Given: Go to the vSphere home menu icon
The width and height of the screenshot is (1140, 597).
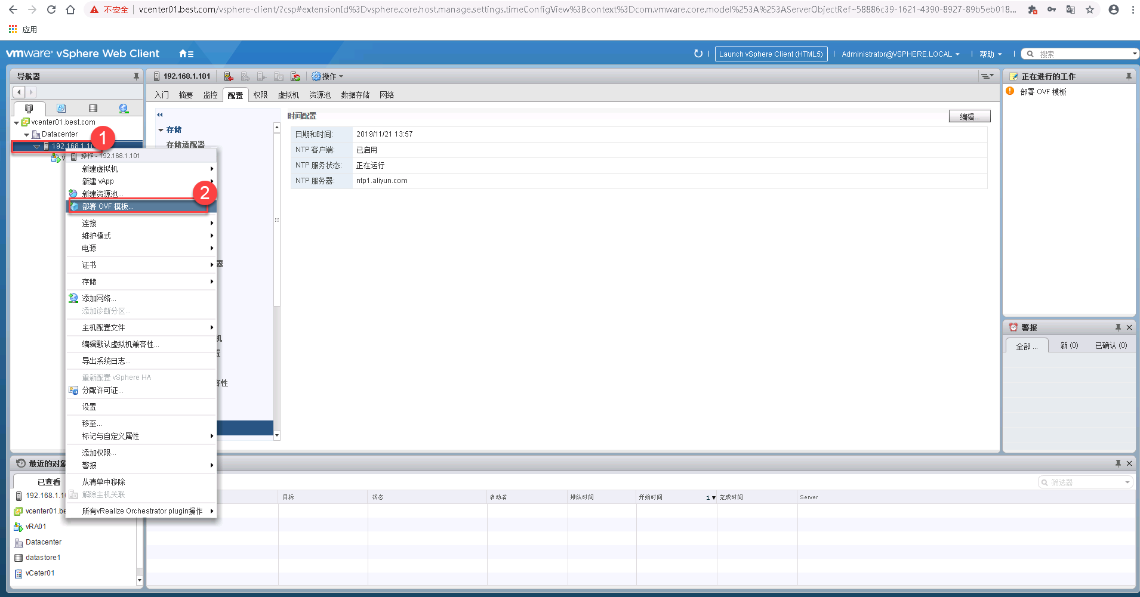Looking at the screenshot, I should [x=186, y=54].
